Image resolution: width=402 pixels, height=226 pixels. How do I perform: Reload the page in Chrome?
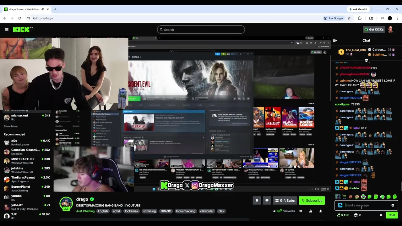(x=19, y=18)
